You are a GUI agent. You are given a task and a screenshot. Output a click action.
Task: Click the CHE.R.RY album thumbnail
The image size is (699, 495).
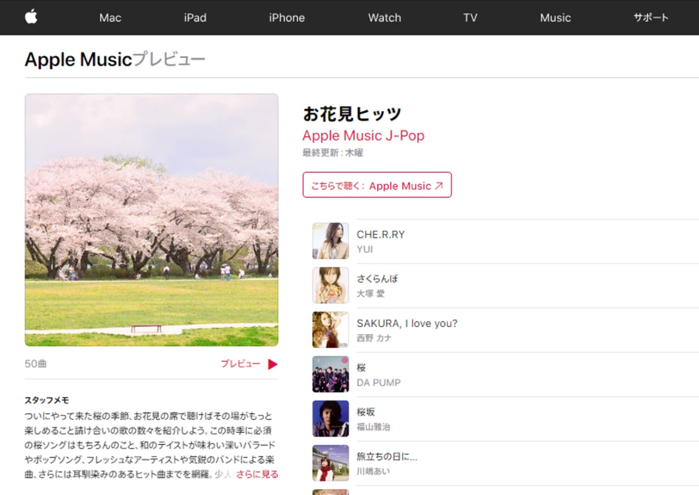(x=330, y=241)
